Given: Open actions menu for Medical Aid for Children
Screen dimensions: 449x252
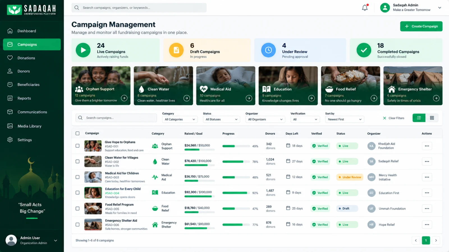Looking at the screenshot, I should coord(427,177).
